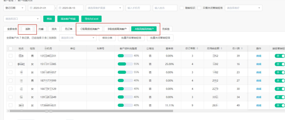Turn off marketing SMS switch in last row
Image resolution: width=285 pixels, height=120 pixels.
280,105
